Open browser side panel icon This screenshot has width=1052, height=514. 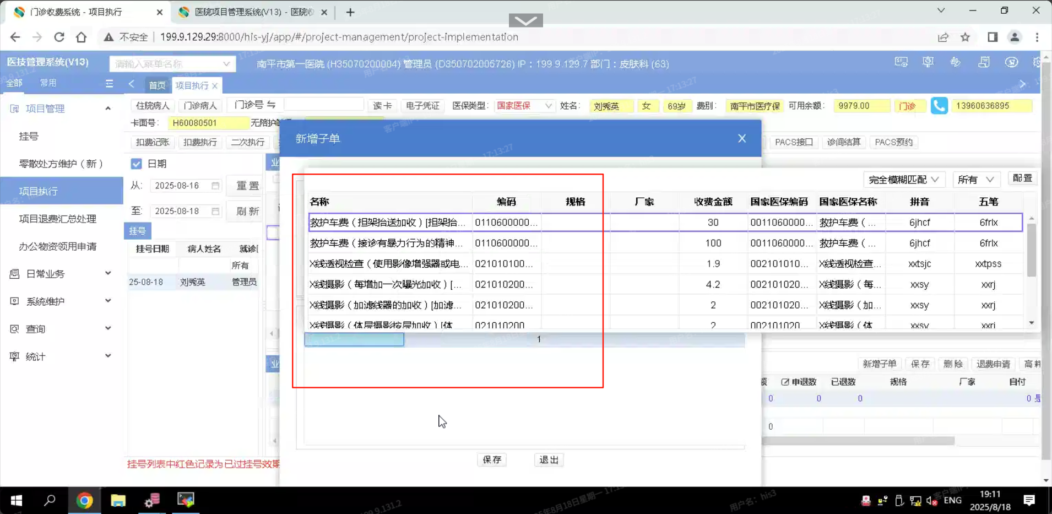(x=993, y=37)
